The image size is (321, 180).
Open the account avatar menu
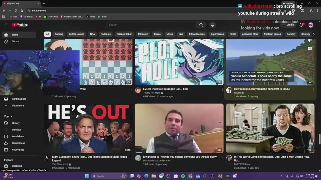point(311,25)
